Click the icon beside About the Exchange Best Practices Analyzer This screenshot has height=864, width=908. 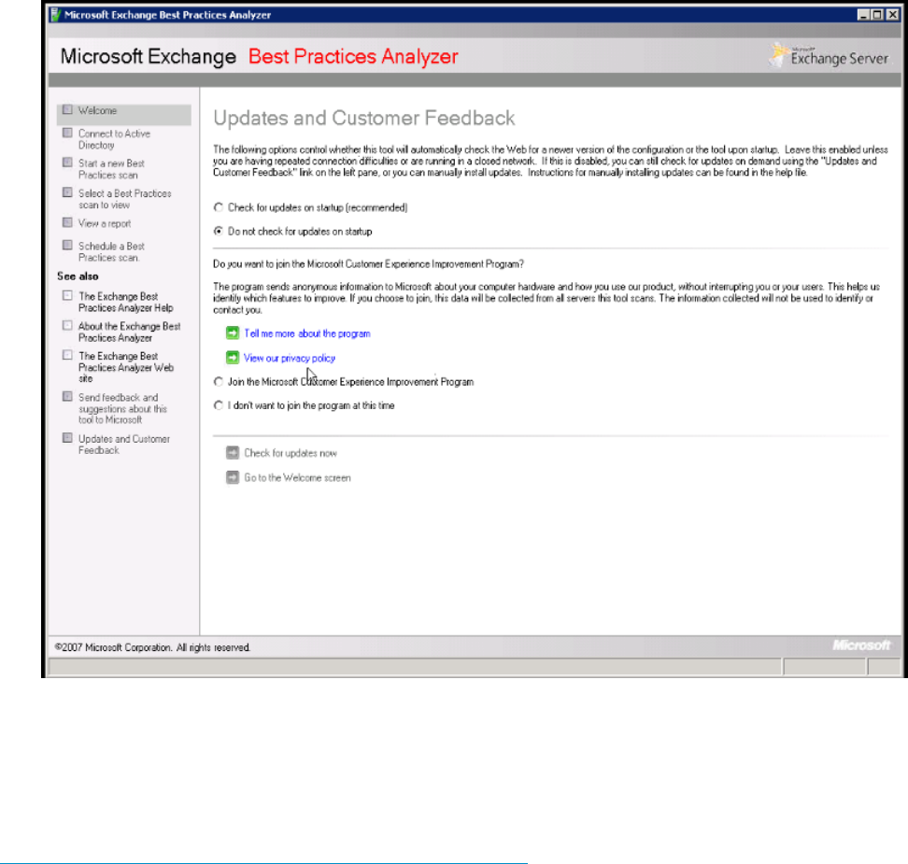pos(68,325)
